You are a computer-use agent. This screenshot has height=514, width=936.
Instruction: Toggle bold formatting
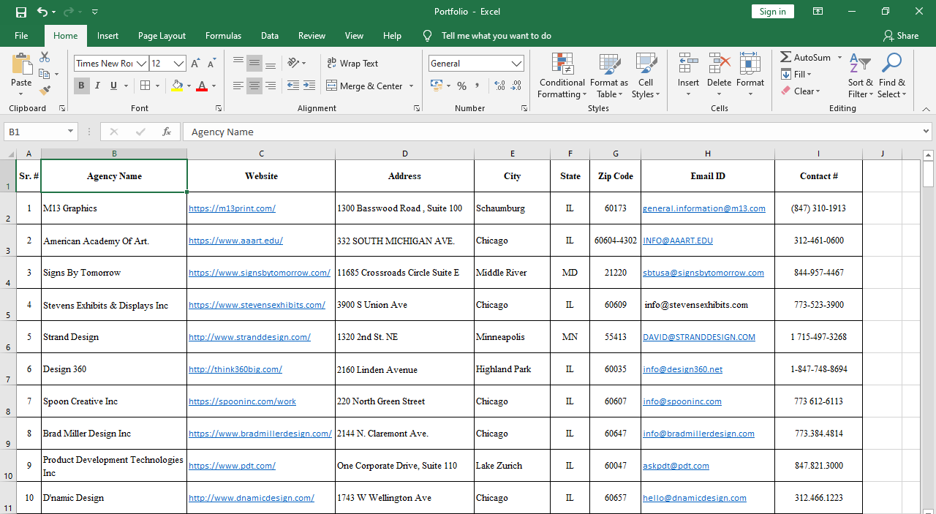[x=81, y=86]
